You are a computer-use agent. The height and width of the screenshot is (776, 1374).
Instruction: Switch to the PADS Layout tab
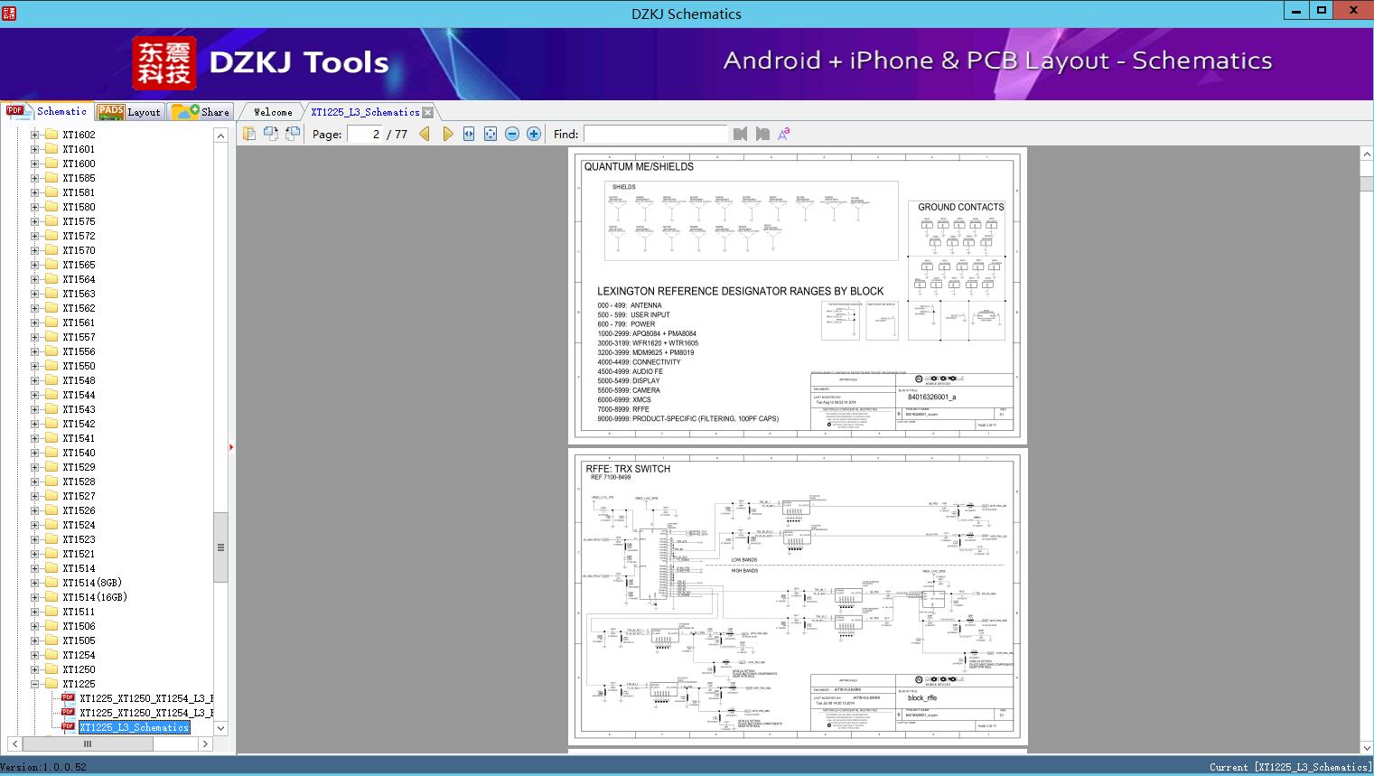pos(129,112)
